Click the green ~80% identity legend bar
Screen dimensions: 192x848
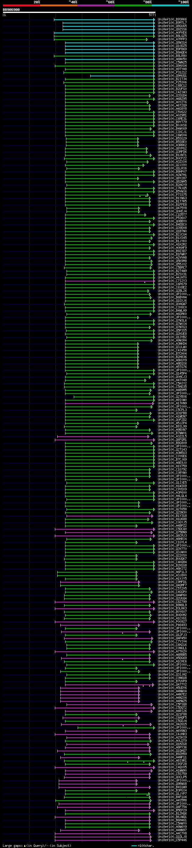tap(133, 6)
